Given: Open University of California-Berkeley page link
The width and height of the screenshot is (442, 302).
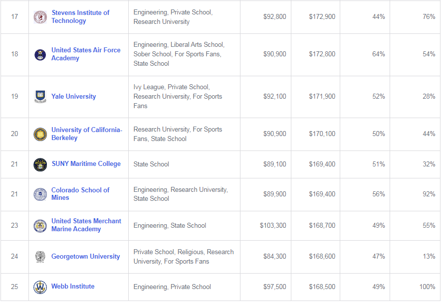Looking at the screenshot, I should coord(86,134).
